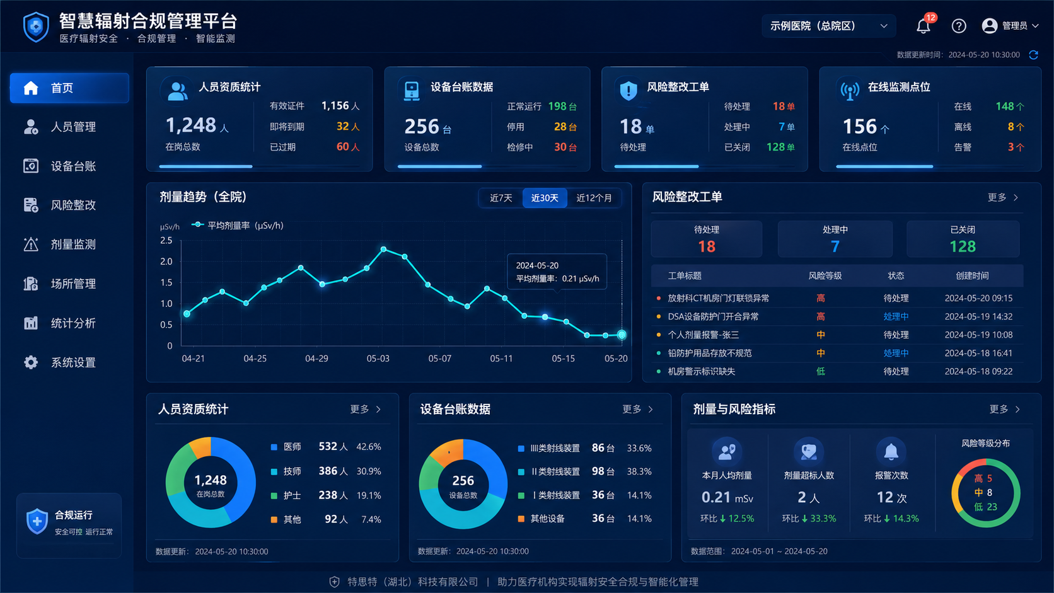Click the 风险整改工单 card shield alert icon

click(628, 91)
